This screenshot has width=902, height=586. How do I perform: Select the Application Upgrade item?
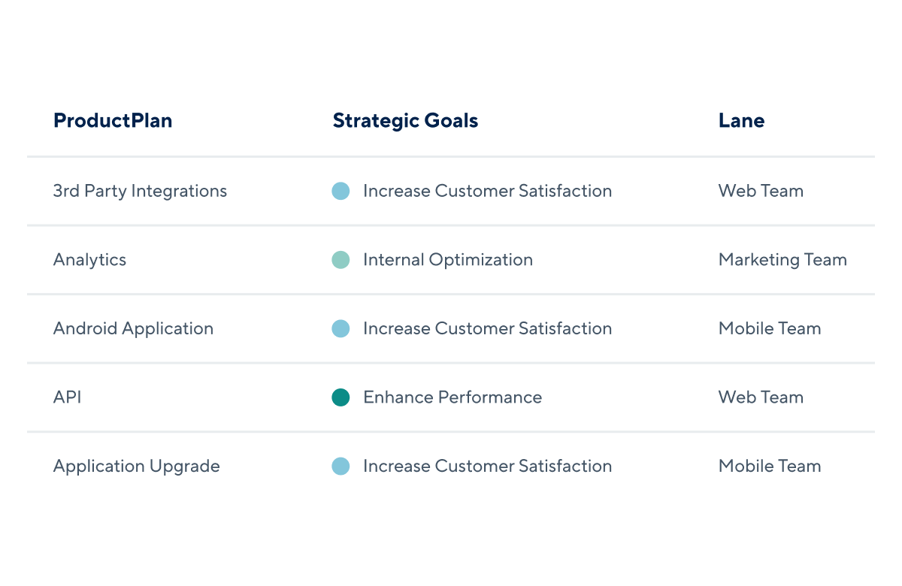(x=137, y=467)
